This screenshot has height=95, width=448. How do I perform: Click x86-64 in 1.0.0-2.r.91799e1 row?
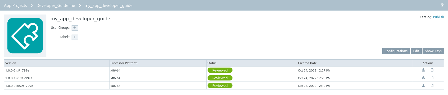(115, 70)
